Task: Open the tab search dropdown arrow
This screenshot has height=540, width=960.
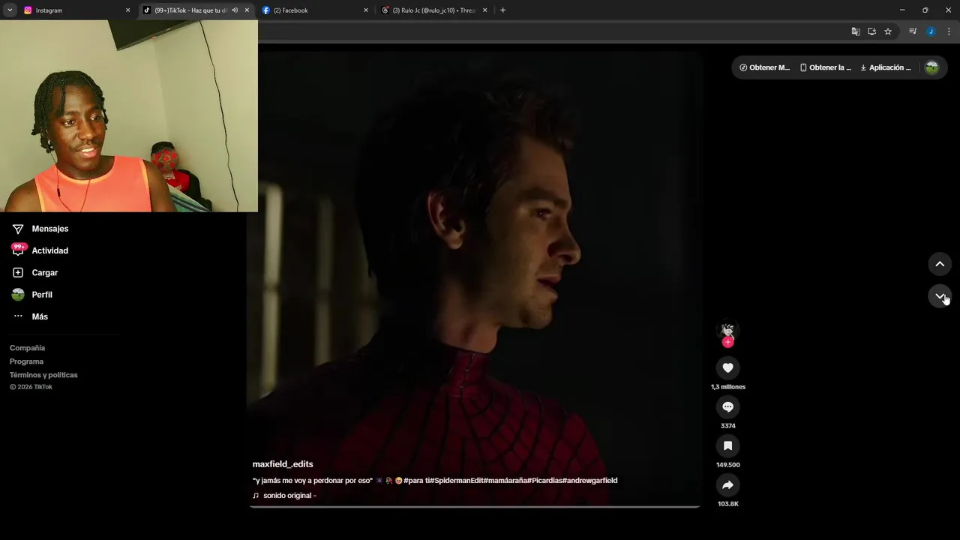Action: (10, 10)
